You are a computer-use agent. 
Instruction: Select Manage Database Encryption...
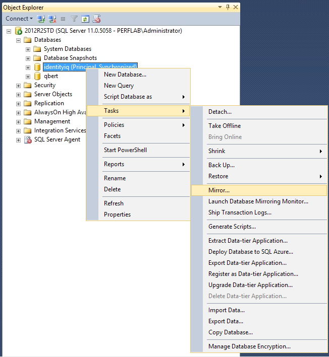coord(259,346)
